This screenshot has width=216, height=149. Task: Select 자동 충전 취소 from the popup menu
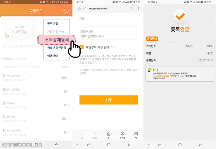pos(56,32)
